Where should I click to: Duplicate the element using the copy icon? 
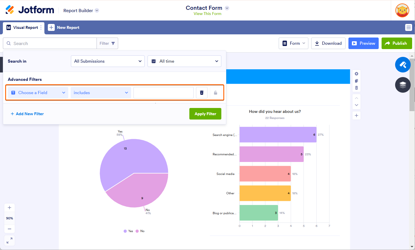(x=356, y=81)
